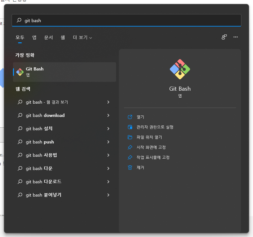253x237 pixels.
Task: Choose 열기 to open Git Bash
Action: click(140, 117)
